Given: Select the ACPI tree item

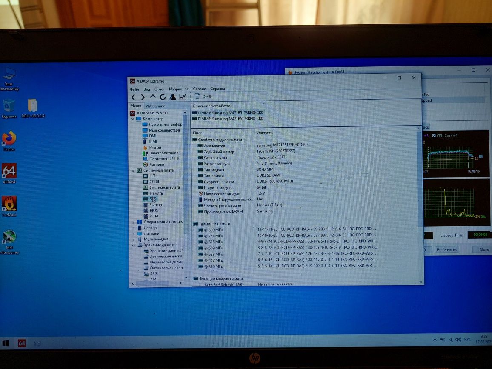Looking at the screenshot, I should click(151, 216).
